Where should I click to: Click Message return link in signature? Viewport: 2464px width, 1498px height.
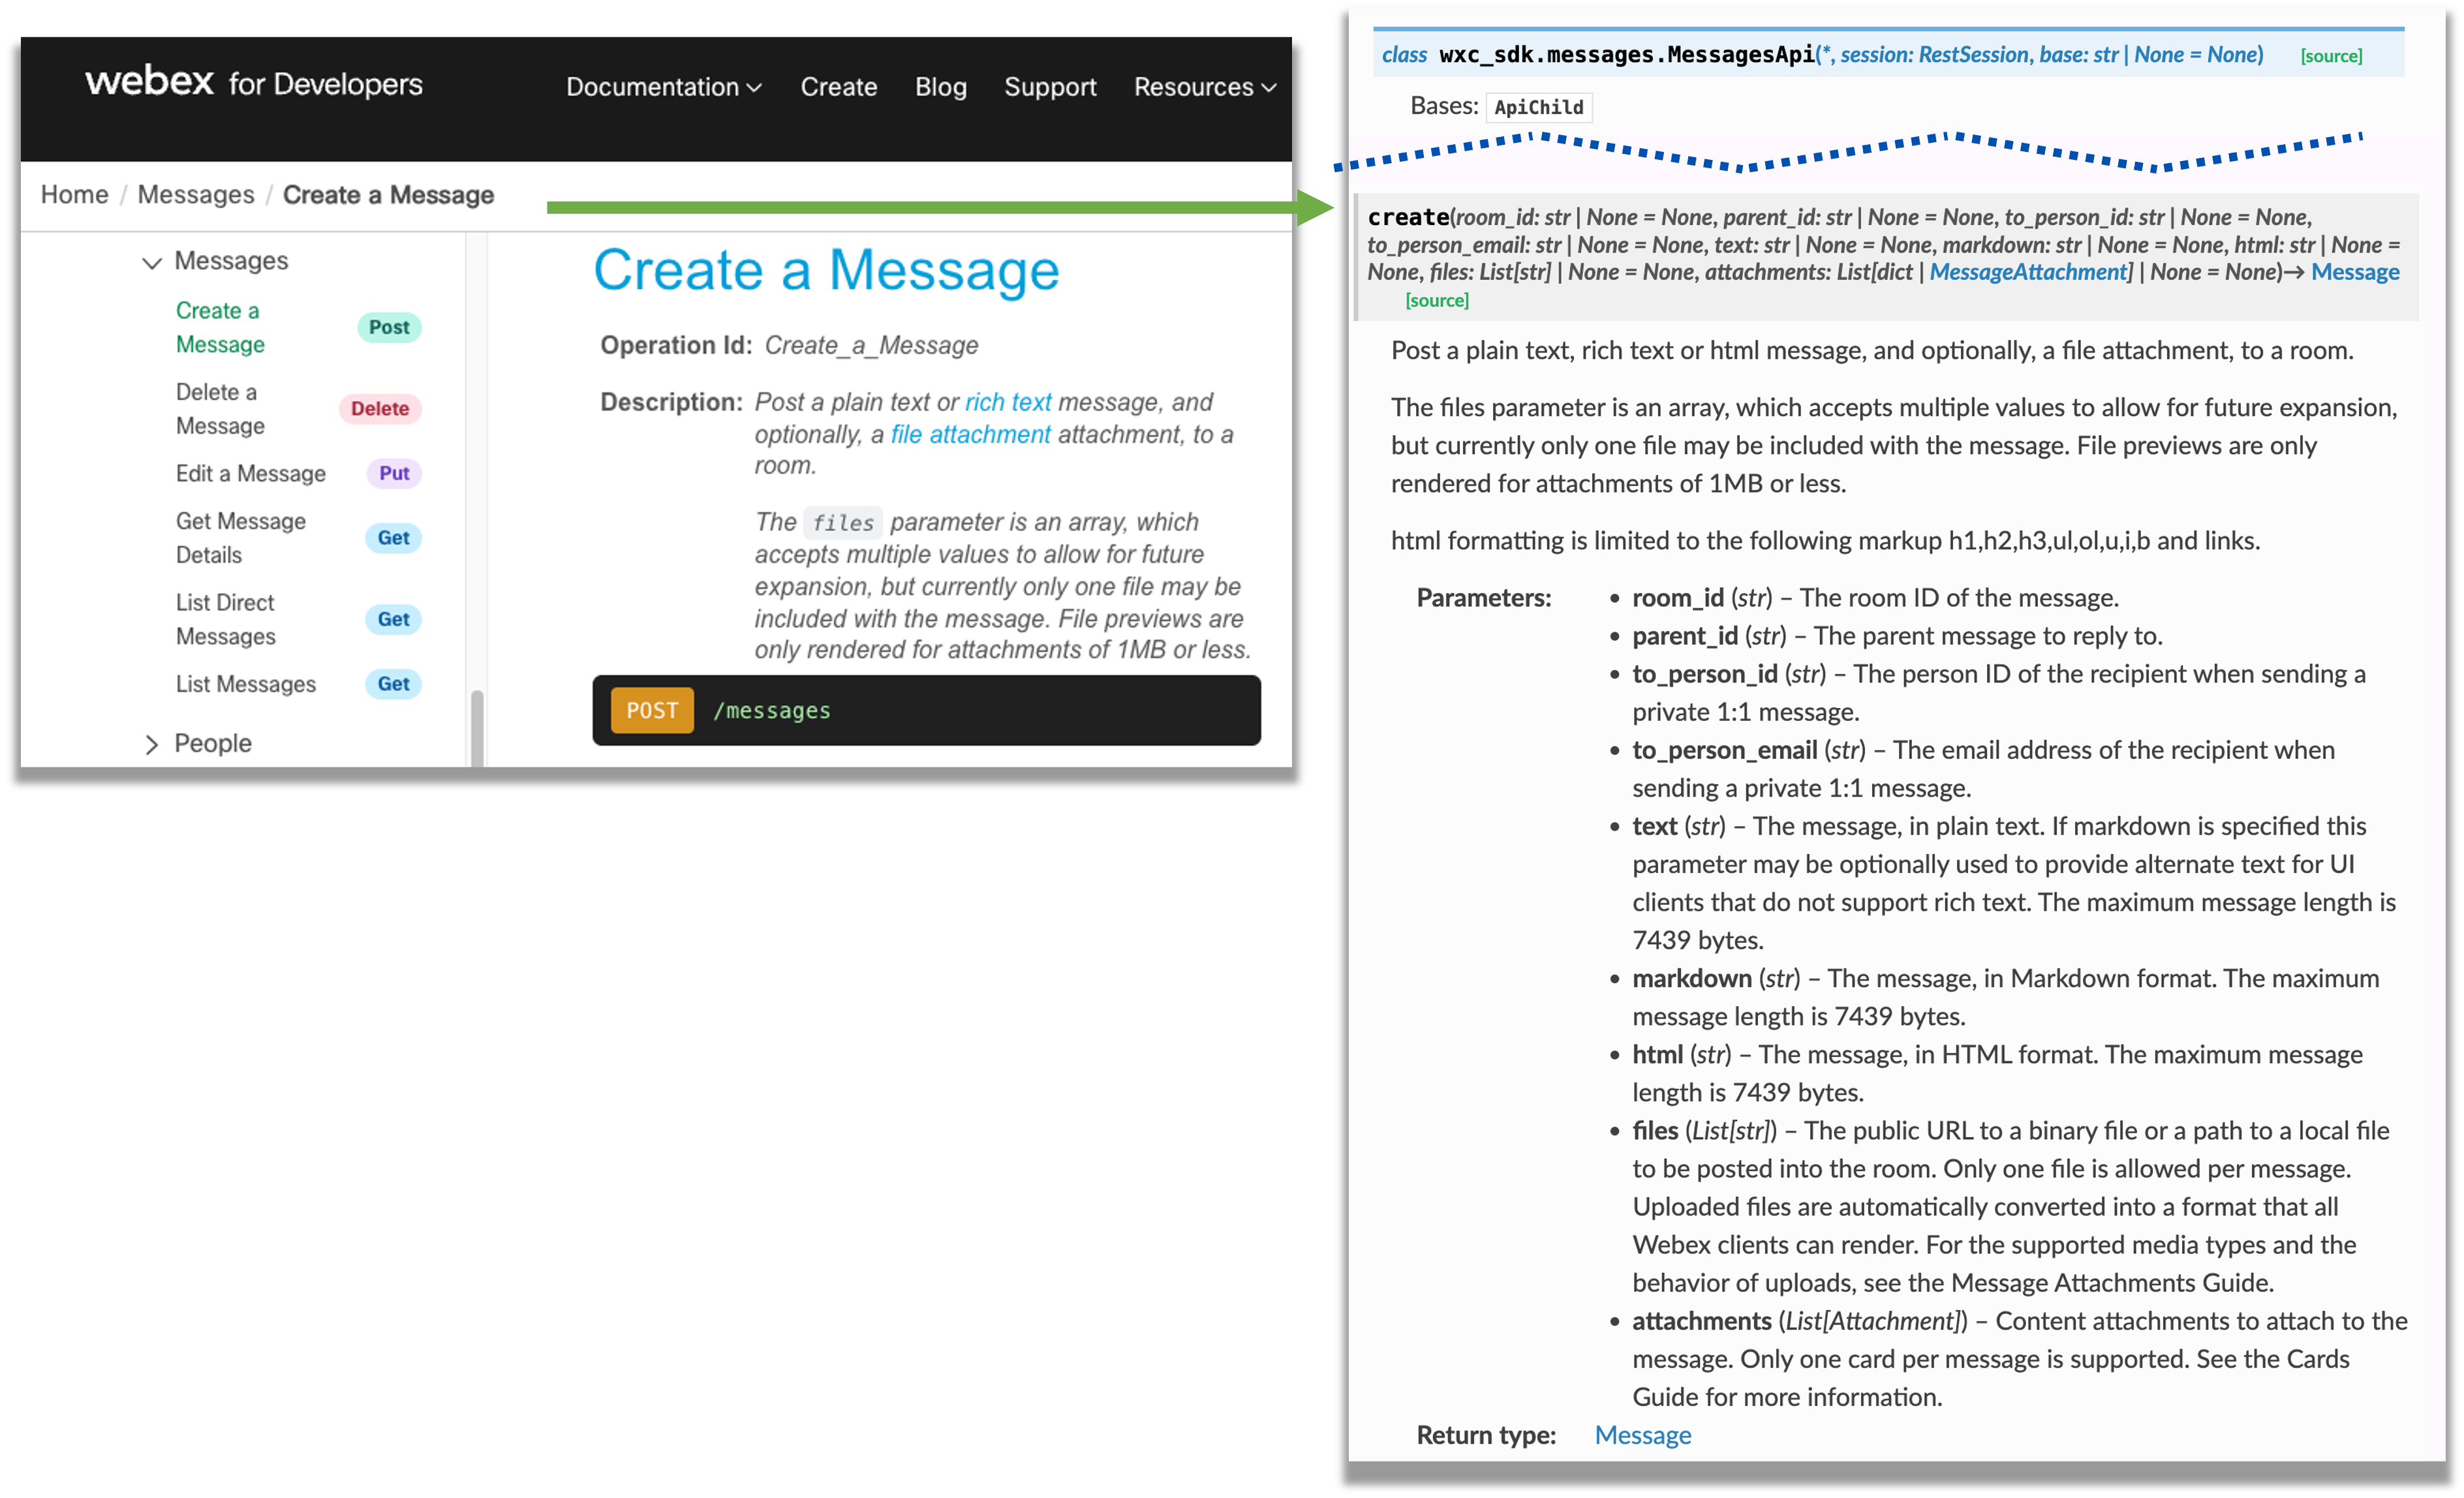[2354, 272]
